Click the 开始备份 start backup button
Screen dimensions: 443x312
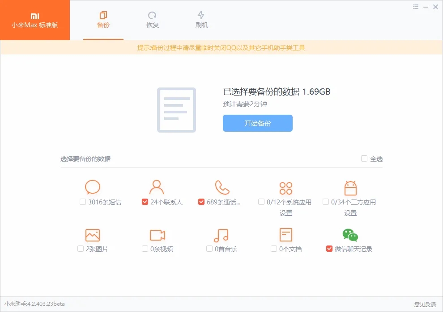pyautogui.click(x=257, y=124)
